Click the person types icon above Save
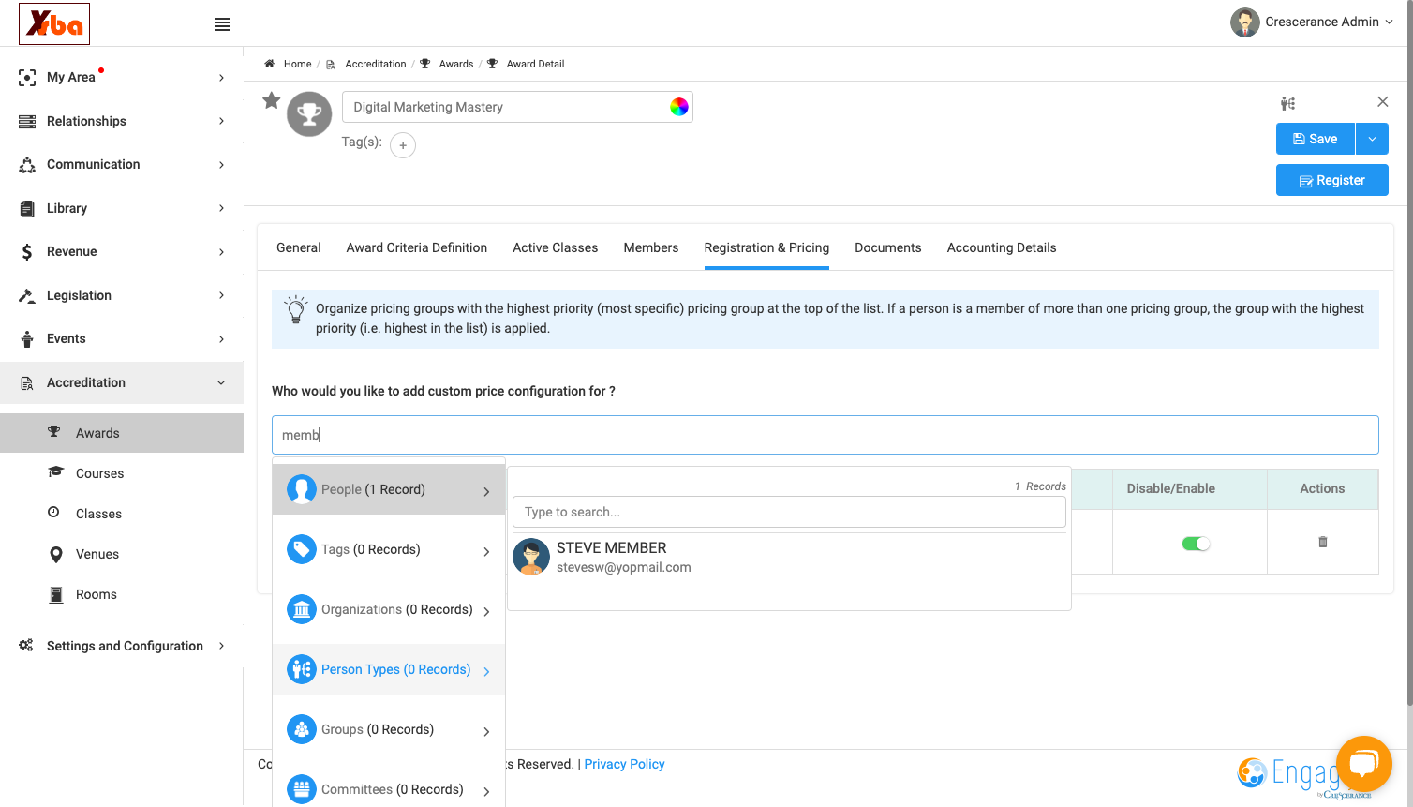1413x807 pixels. [x=1288, y=103]
